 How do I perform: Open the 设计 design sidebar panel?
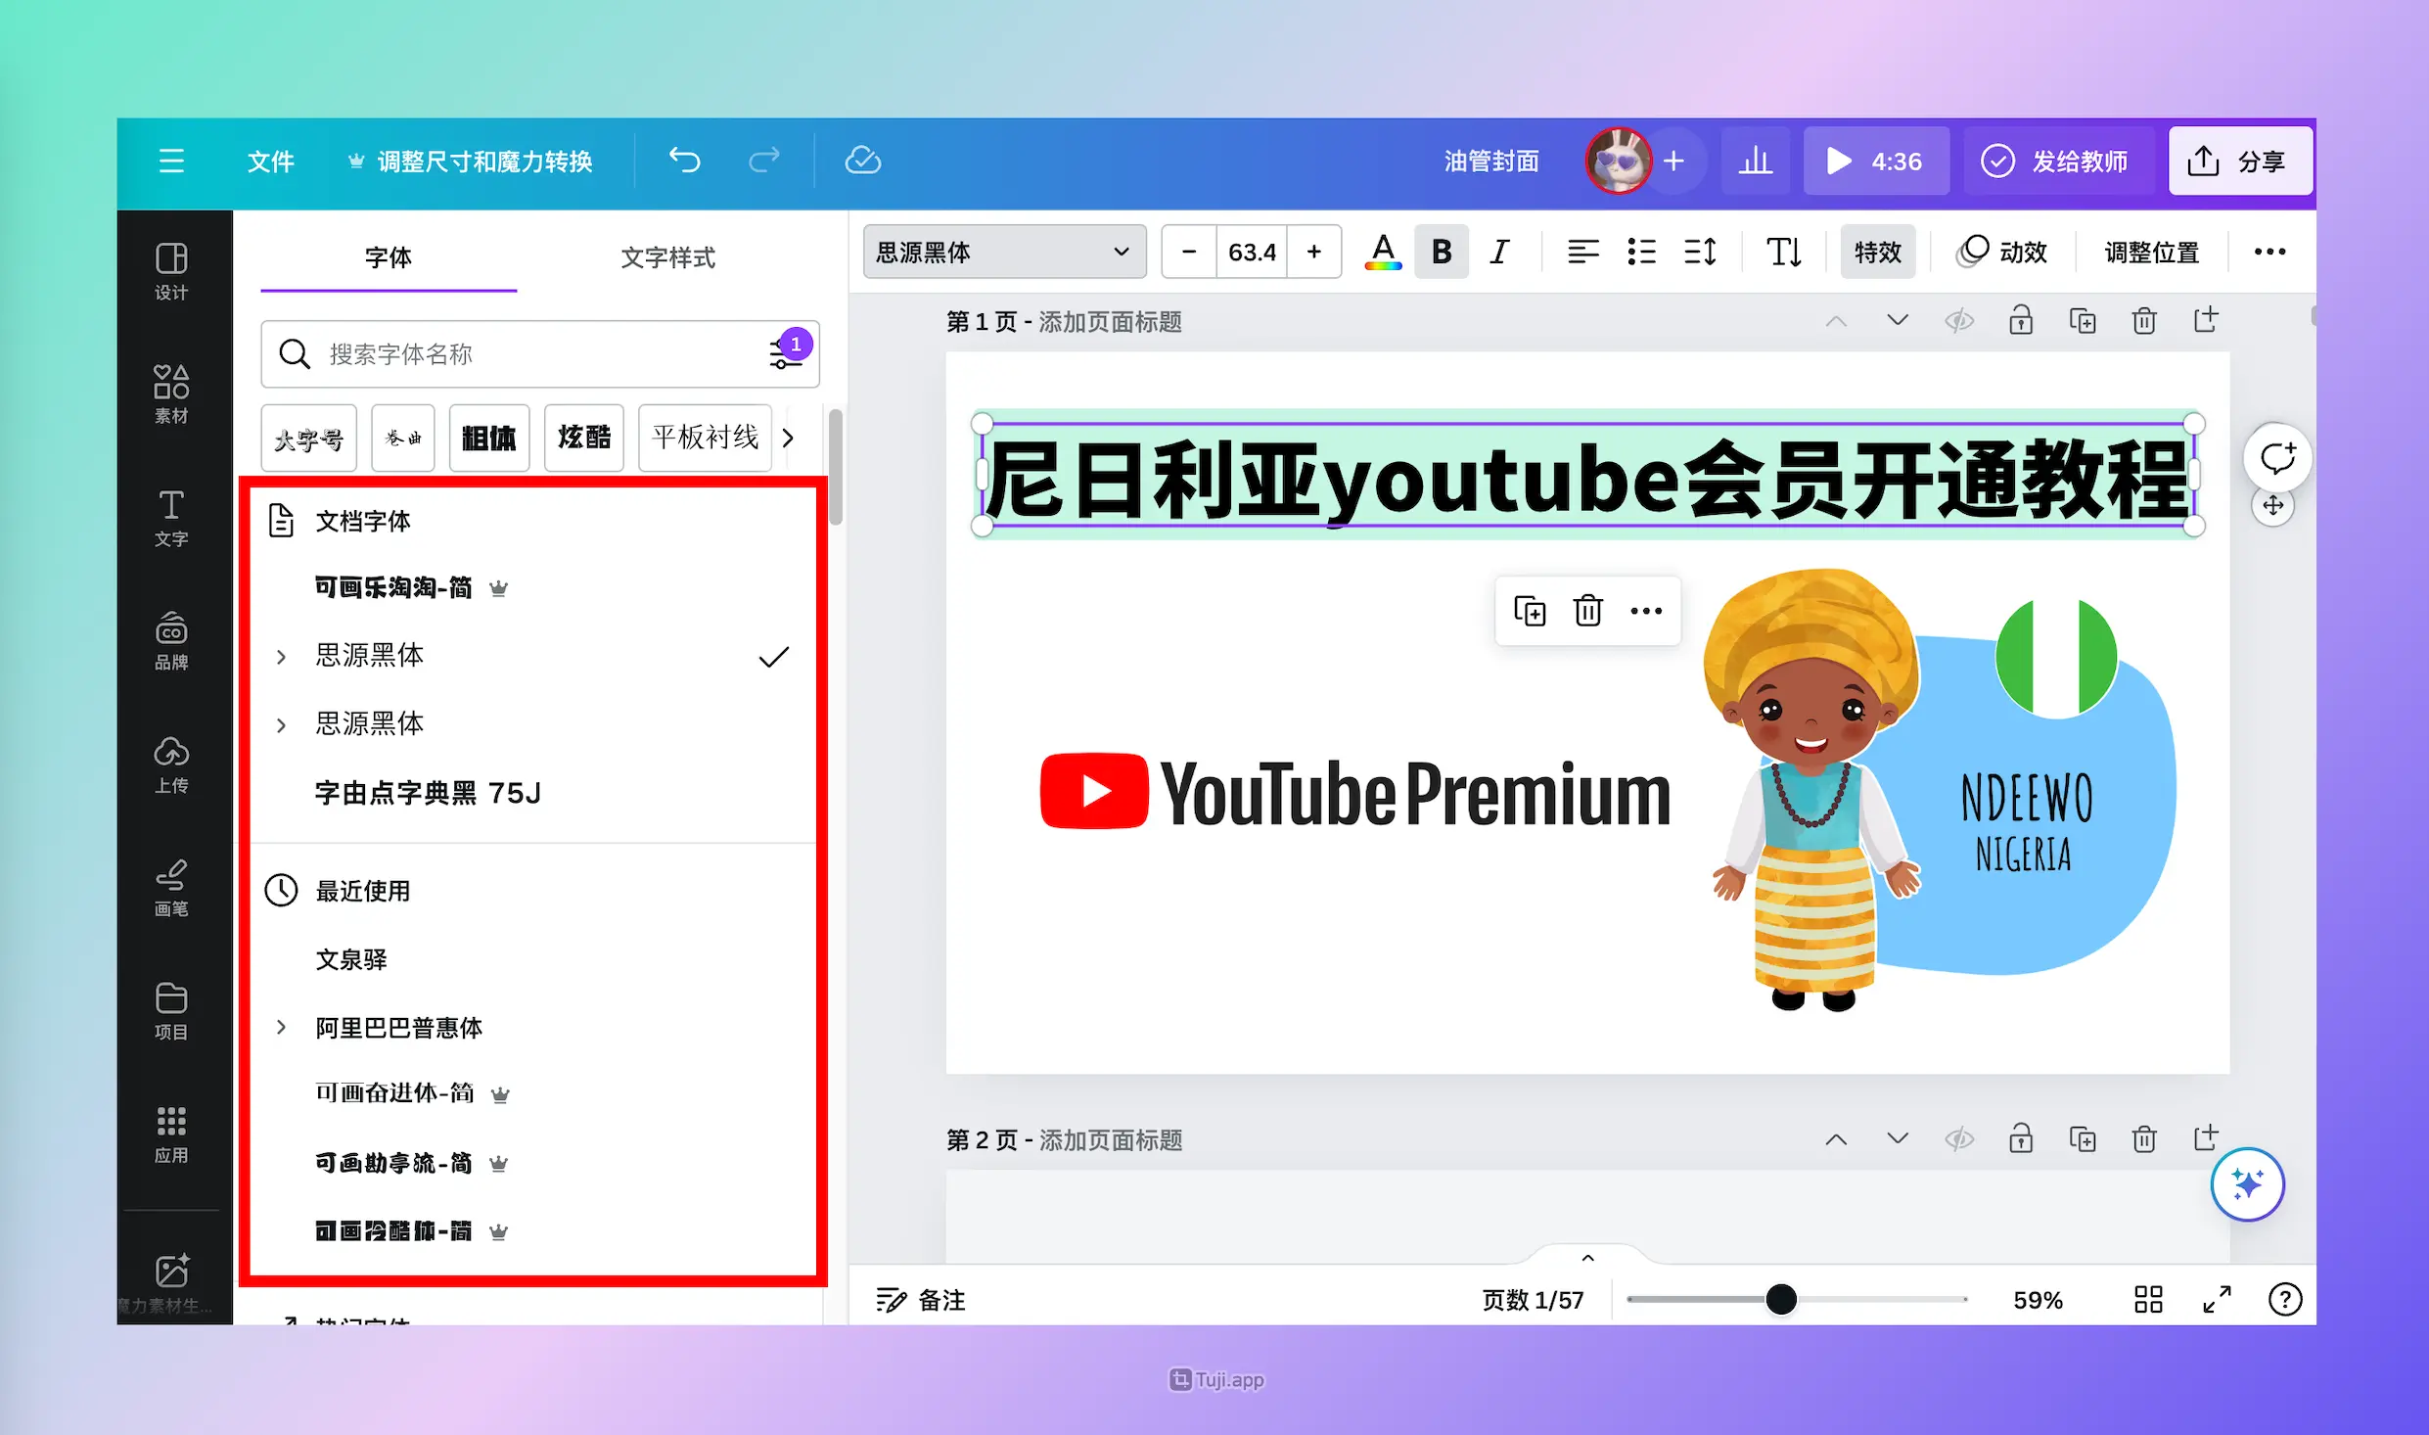coord(171,271)
